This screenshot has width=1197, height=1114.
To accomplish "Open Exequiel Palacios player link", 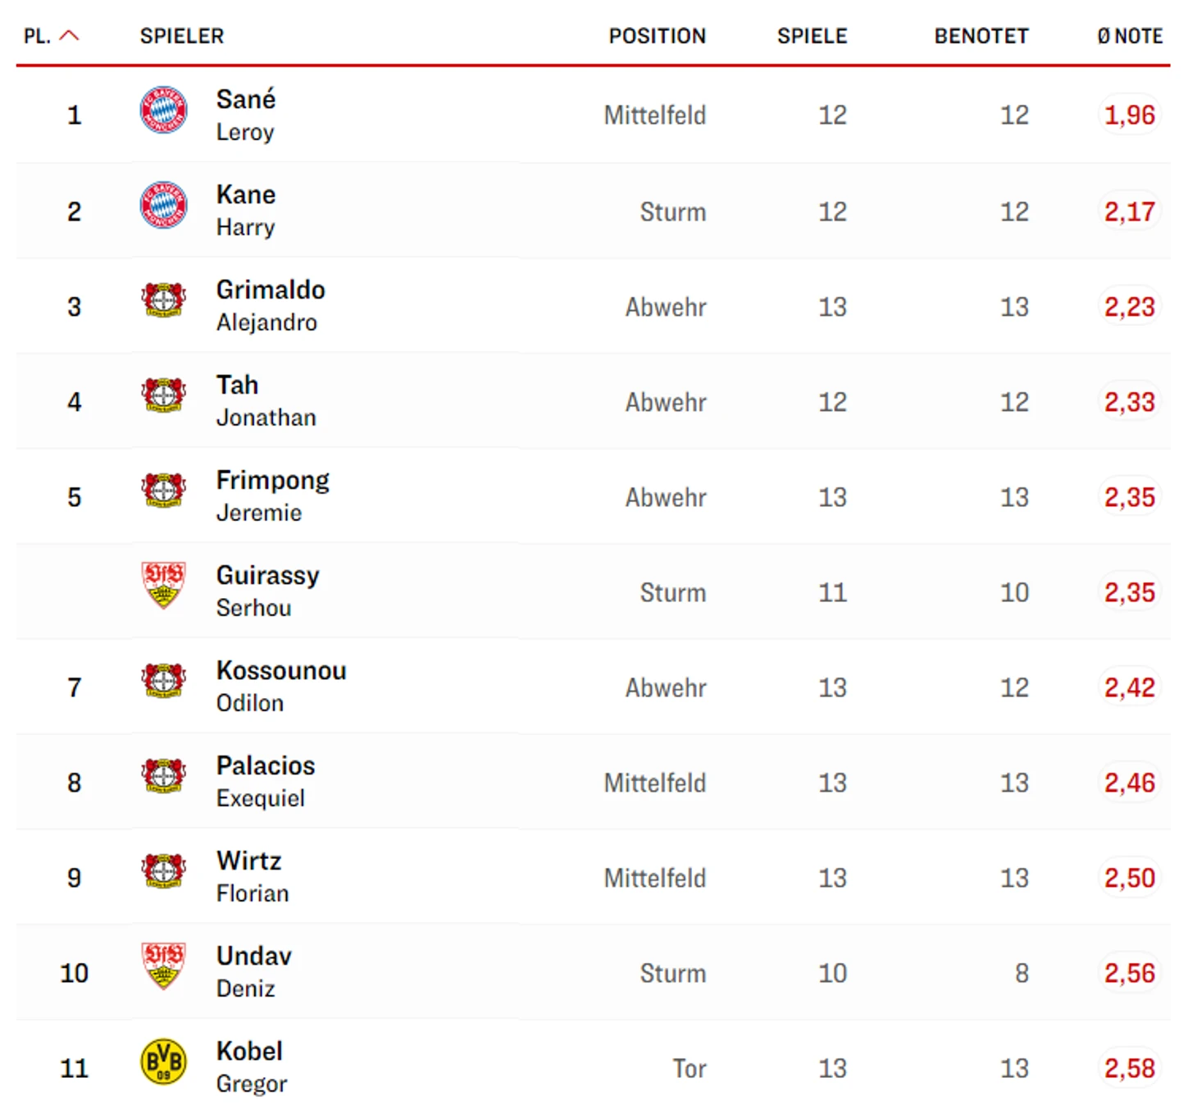I will coord(266,781).
